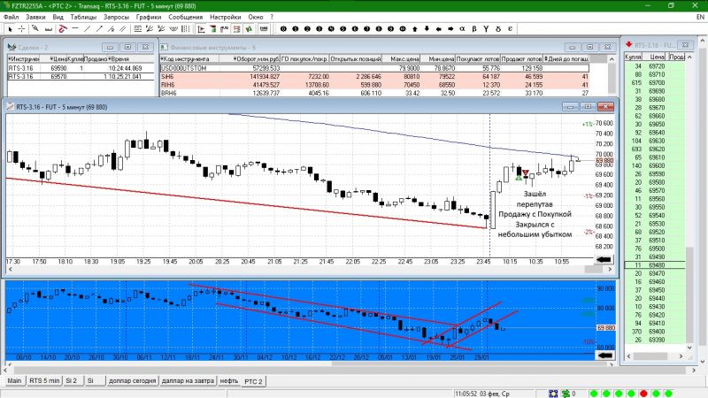The width and height of the screenshot is (708, 398).
Task: Click the circled number 5 toolbar button
Action: (343, 29)
